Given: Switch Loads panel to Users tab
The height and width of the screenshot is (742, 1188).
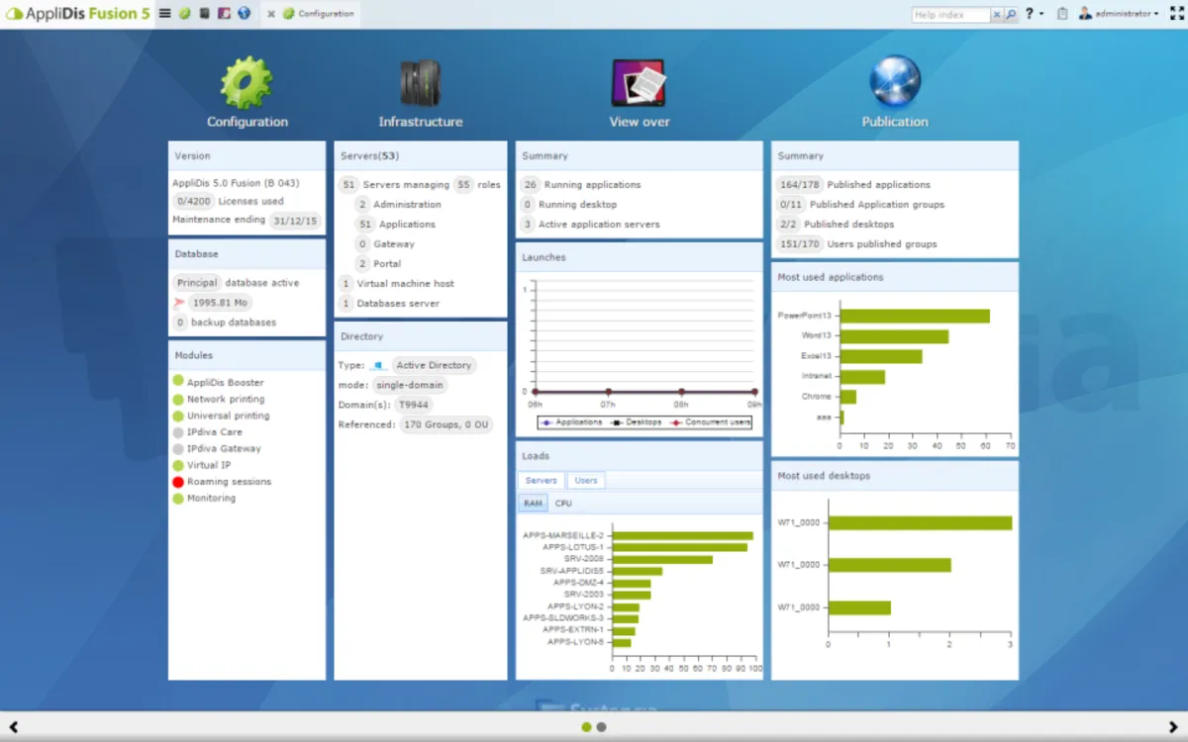Looking at the screenshot, I should [586, 480].
